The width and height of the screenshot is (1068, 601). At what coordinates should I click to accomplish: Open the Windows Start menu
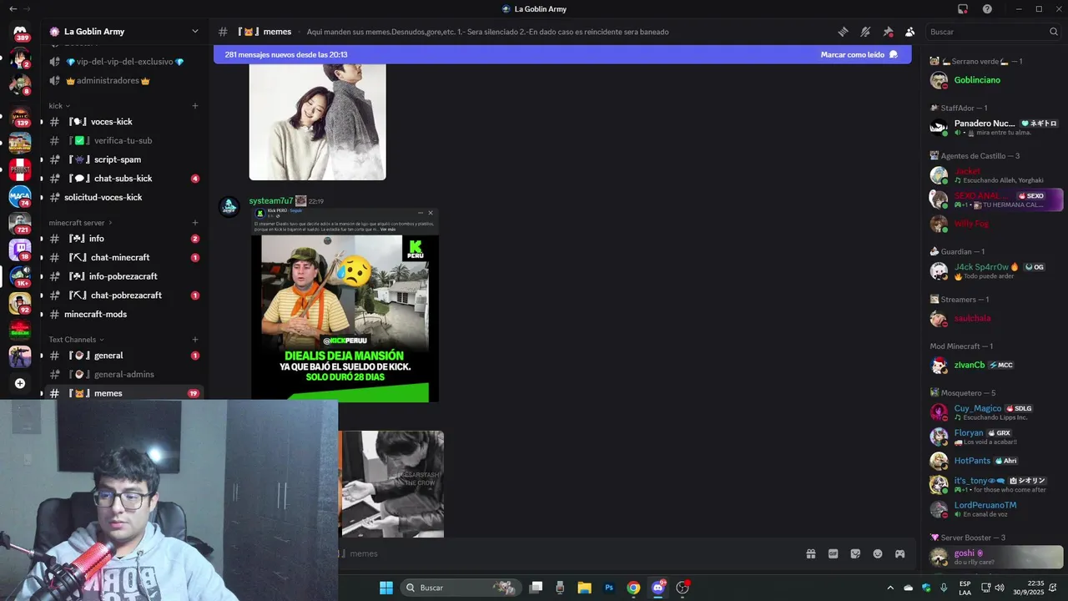click(386, 588)
